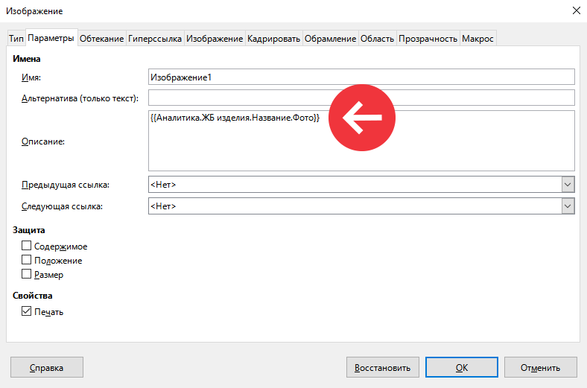Expand the Следующая ссылка dropdown arrow

click(x=568, y=206)
